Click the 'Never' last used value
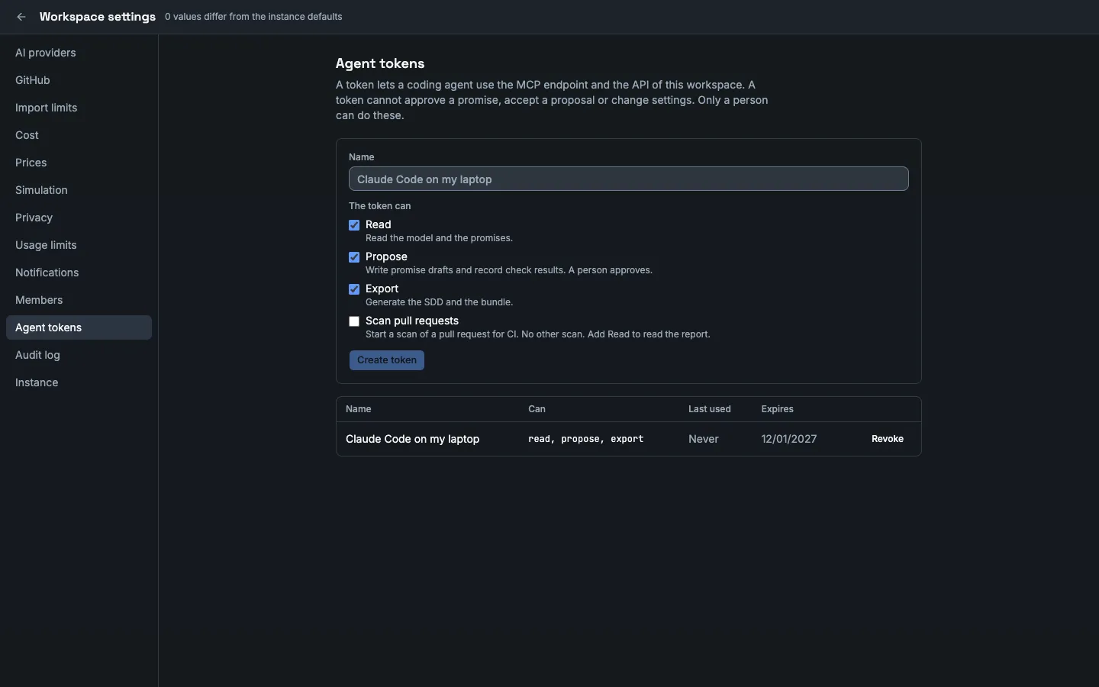 click(704, 439)
